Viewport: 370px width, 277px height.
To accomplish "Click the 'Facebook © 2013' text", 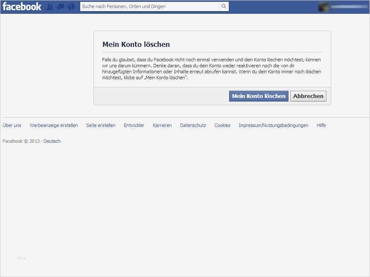I will tap(21, 141).
